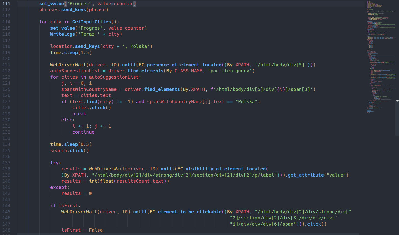Click 'autoSuggestionList' assignment on line 122
This screenshot has width=399, height=235.
[x=75, y=71]
